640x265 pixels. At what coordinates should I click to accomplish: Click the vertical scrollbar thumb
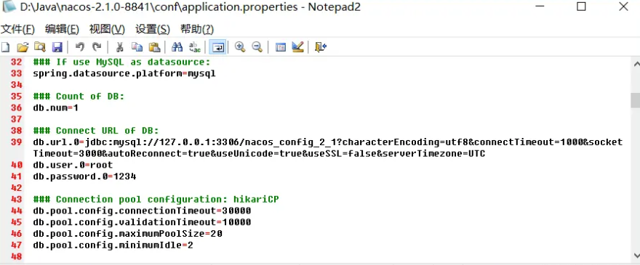coord(635,100)
